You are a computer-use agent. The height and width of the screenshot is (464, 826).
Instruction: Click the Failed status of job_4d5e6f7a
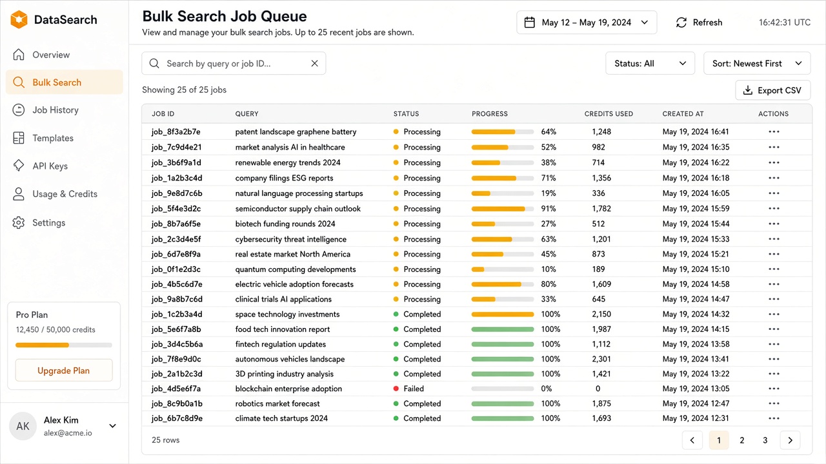[408, 389]
